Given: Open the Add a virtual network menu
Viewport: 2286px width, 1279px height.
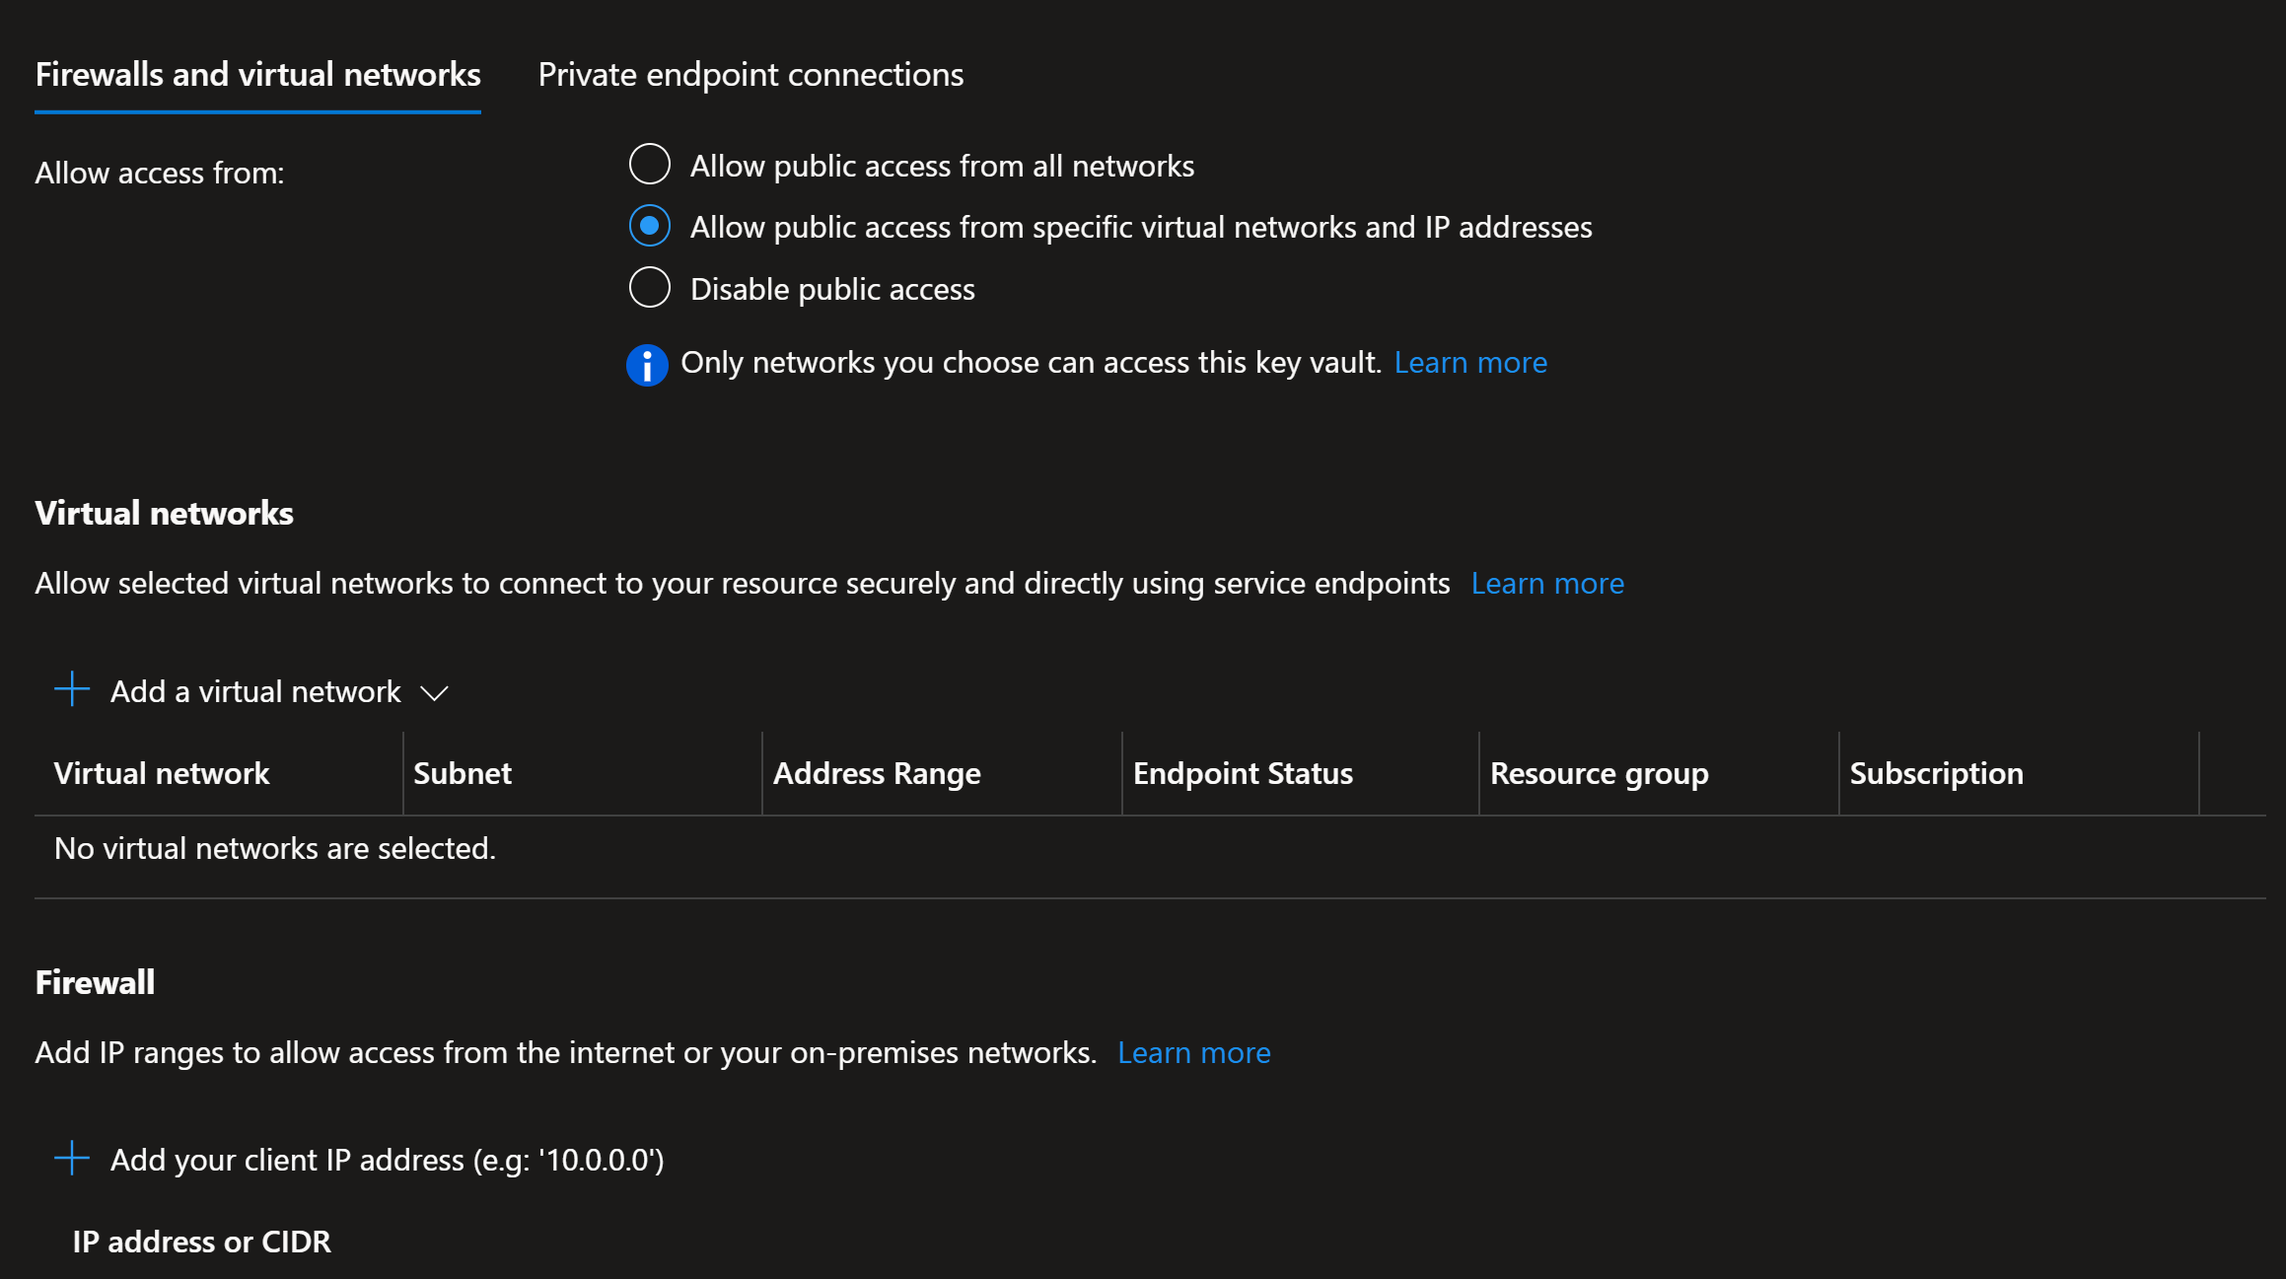Looking at the screenshot, I should pyautogui.click(x=255, y=692).
